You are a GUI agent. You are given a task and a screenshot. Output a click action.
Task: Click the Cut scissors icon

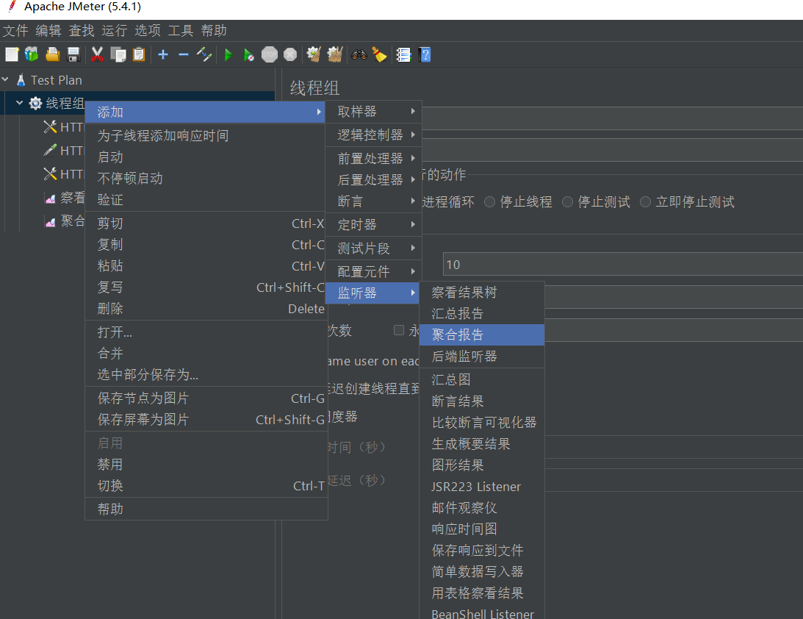click(97, 54)
